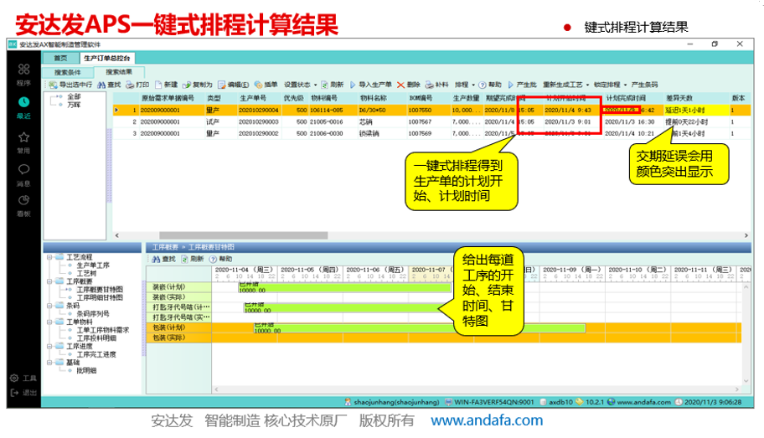The height and width of the screenshot is (438, 764).
Task: Open 工单工序物料需求 tree item
Action: coord(103,330)
